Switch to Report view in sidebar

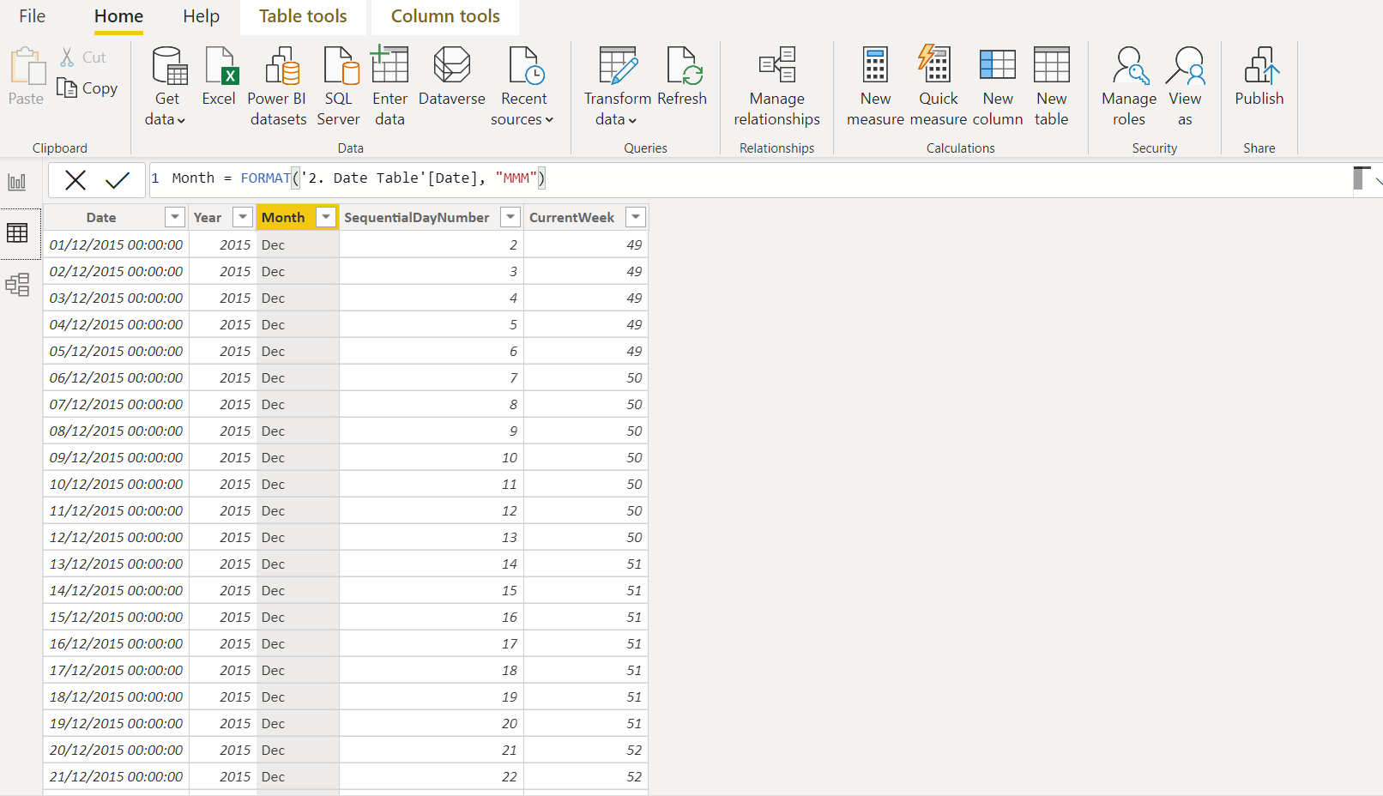pyautogui.click(x=17, y=182)
